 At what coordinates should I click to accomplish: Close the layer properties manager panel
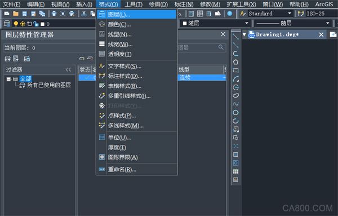tap(223, 34)
